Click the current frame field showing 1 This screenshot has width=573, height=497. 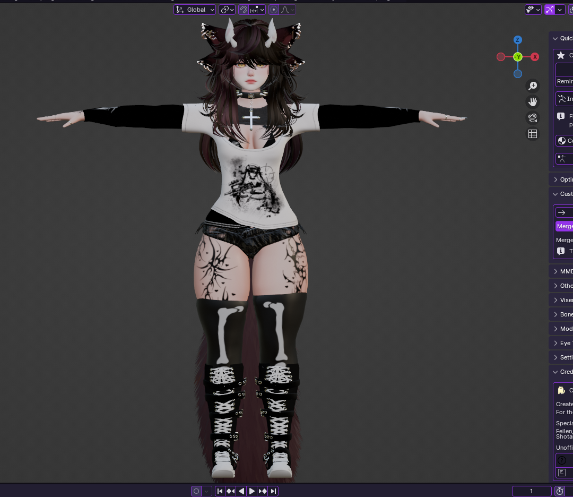[532, 491]
